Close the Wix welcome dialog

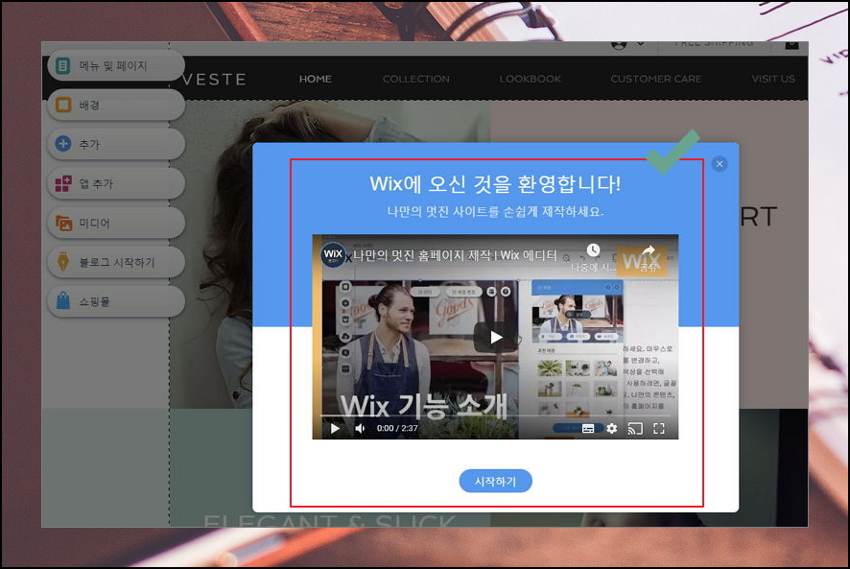pos(720,164)
